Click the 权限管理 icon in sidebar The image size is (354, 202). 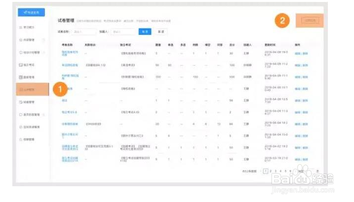point(21,139)
